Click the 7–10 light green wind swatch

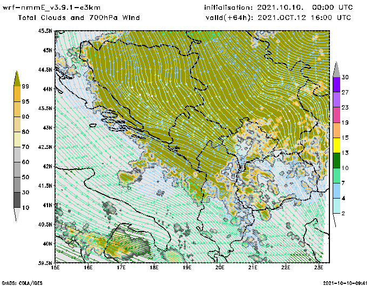[x=336, y=176]
